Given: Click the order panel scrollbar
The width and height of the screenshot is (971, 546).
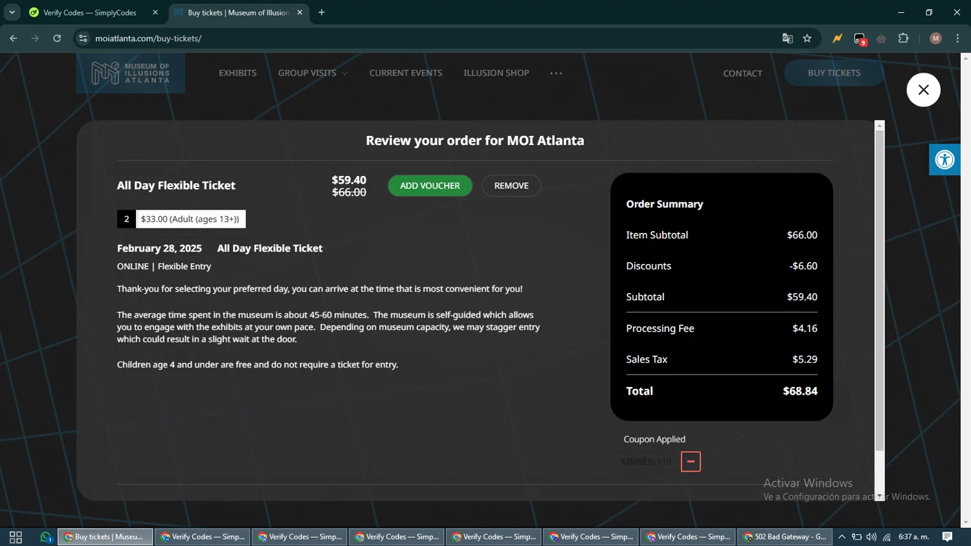Looking at the screenshot, I should [x=879, y=291].
